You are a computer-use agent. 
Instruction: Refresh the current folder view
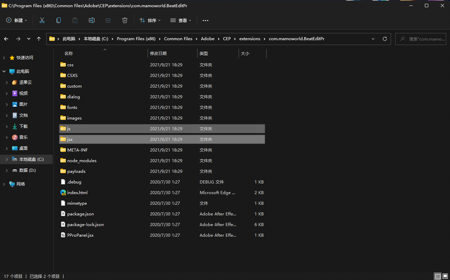pyautogui.click(x=385, y=39)
